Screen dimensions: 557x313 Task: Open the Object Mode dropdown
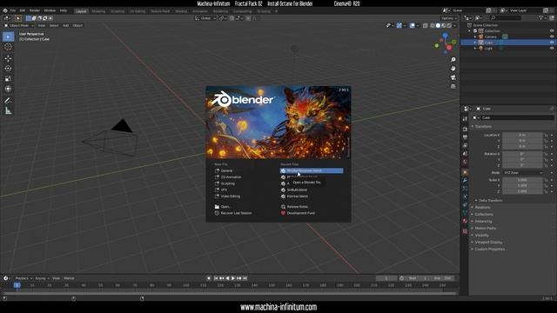(x=19, y=25)
